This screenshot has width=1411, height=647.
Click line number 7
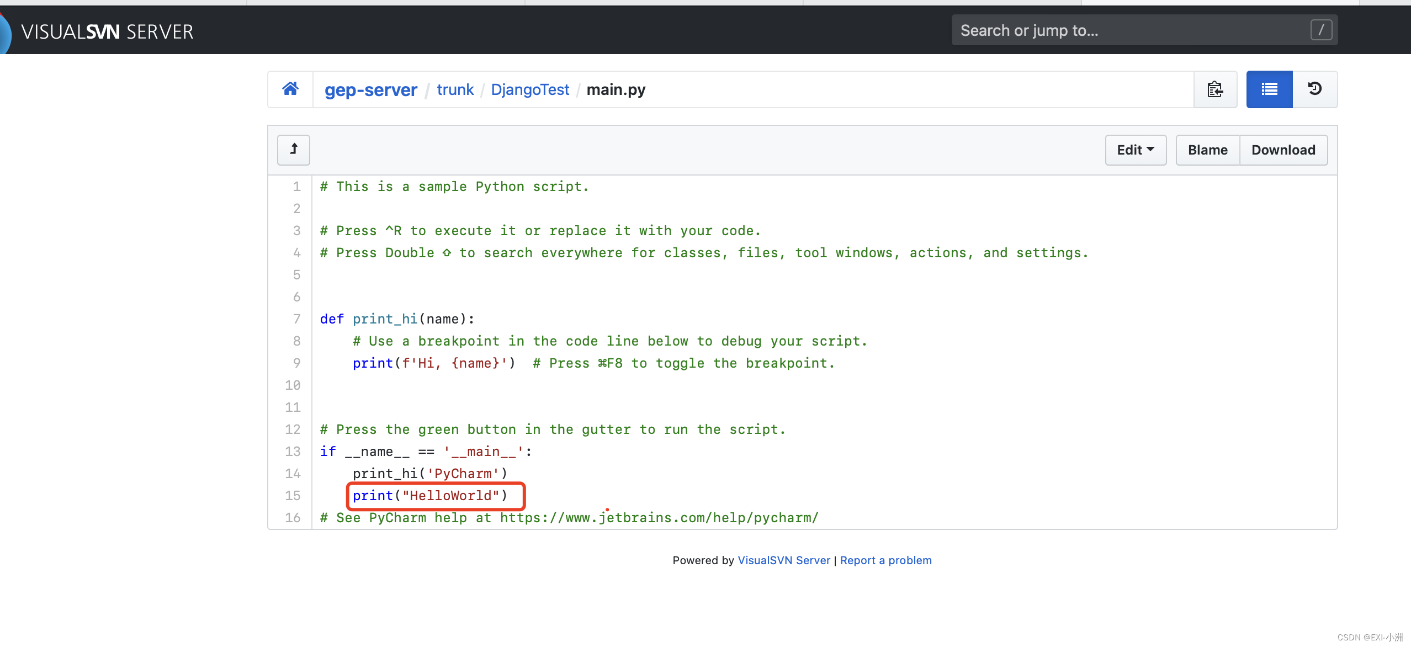point(296,319)
